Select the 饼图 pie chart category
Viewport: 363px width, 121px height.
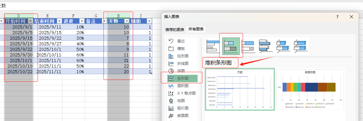pyautogui.click(x=182, y=71)
